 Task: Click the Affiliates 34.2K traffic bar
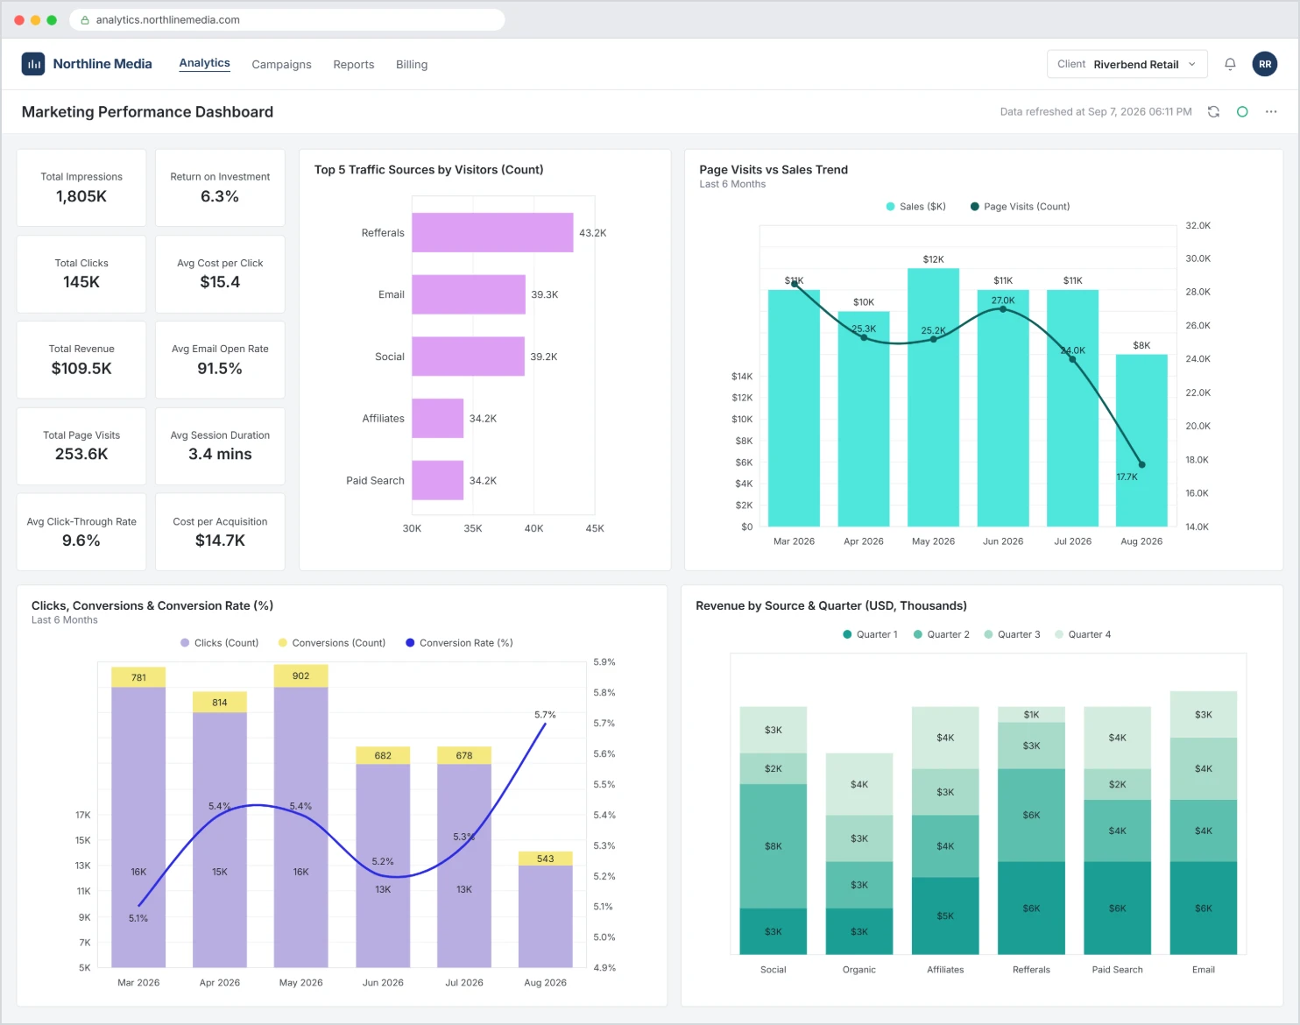tap(437, 419)
